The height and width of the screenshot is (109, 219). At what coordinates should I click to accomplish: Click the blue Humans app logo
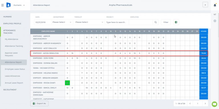(x=9, y=5)
